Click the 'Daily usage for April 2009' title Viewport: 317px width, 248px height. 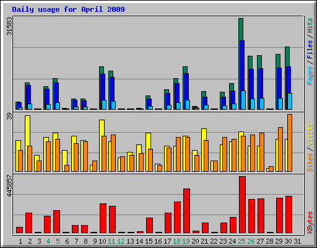point(68,9)
